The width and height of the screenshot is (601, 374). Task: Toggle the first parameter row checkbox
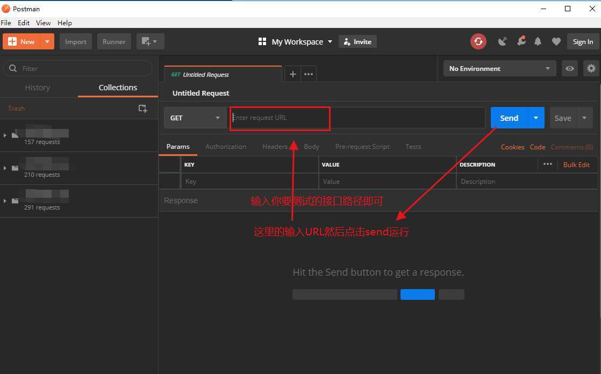(169, 181)
